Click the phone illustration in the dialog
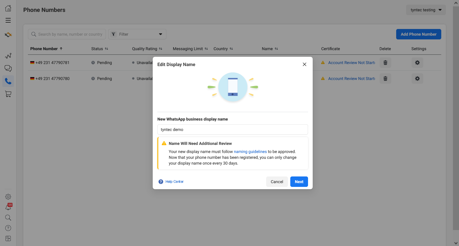The height and width of the screenshot is (246, 459). [233, 87]
